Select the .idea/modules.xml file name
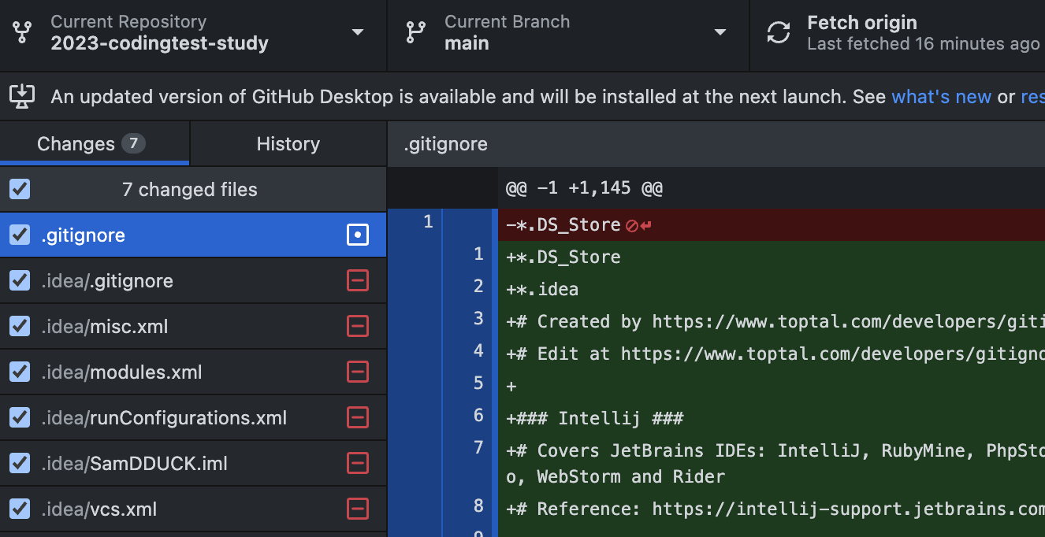This screenshot has width=1045, height=537. (121, 372)
